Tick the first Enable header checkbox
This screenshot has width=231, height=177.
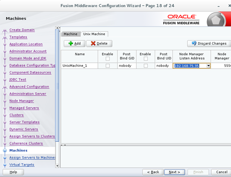[108, 59]
